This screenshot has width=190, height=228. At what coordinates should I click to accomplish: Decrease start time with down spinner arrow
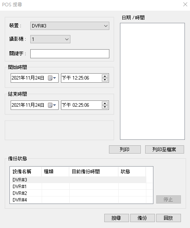coord(105,80)
